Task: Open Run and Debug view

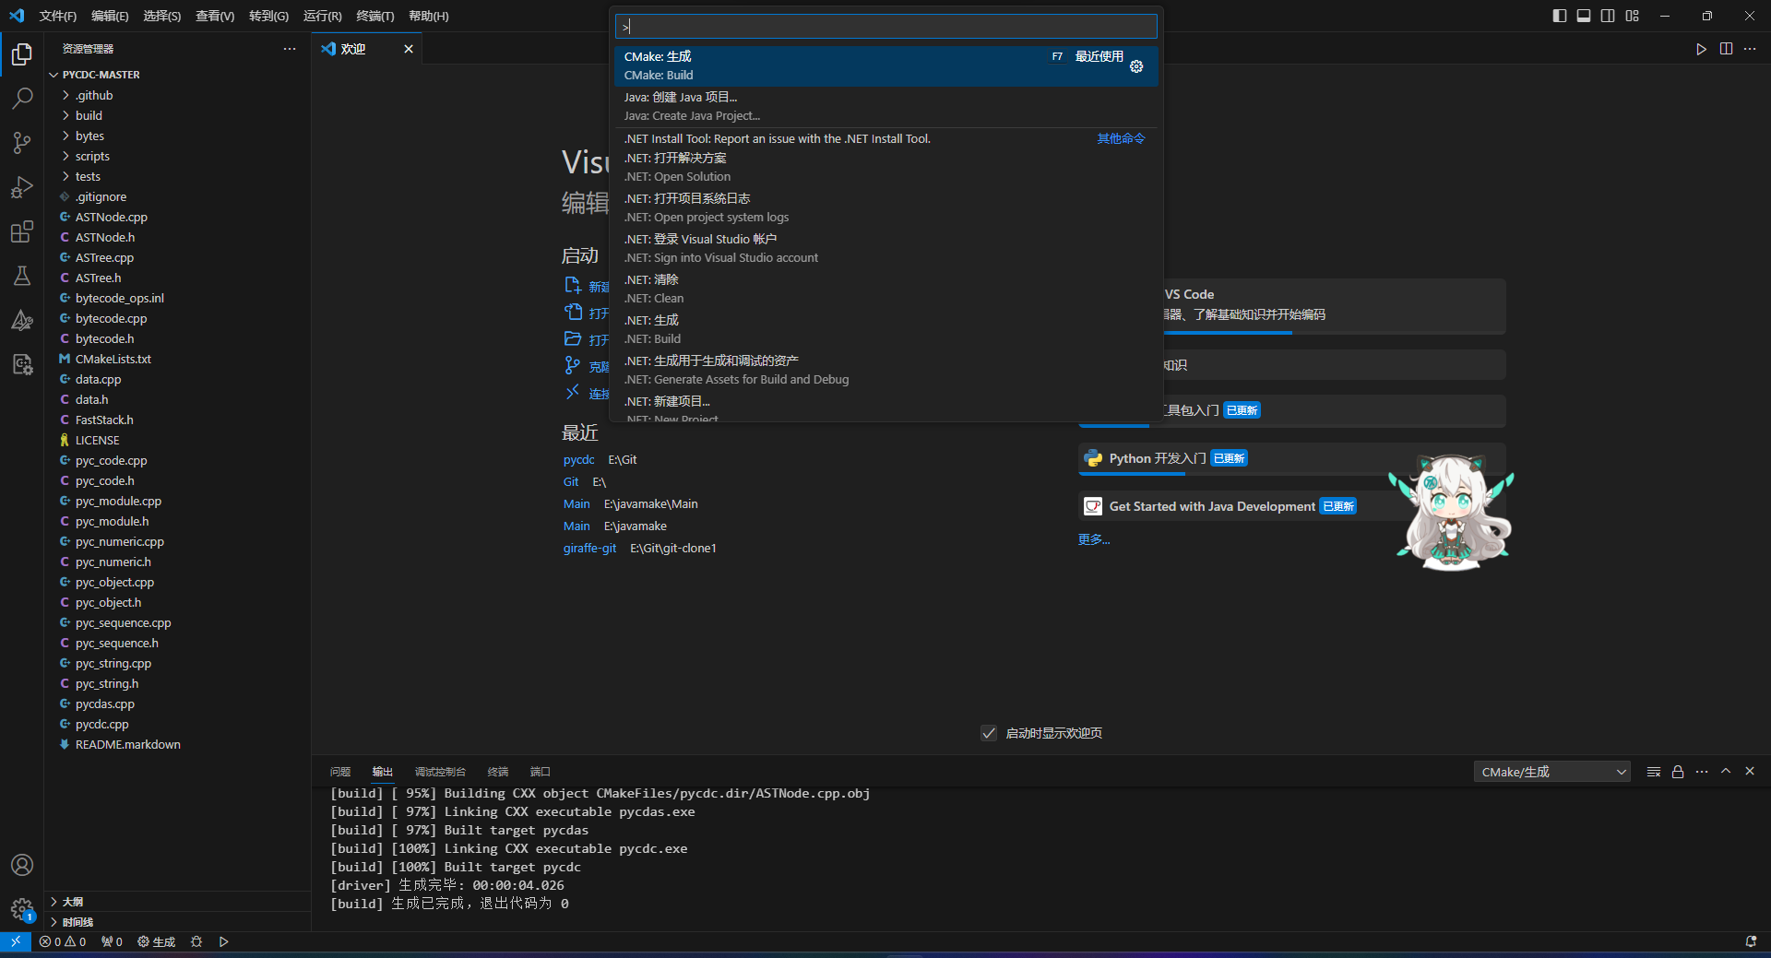Action: click(x=22, y=187)
